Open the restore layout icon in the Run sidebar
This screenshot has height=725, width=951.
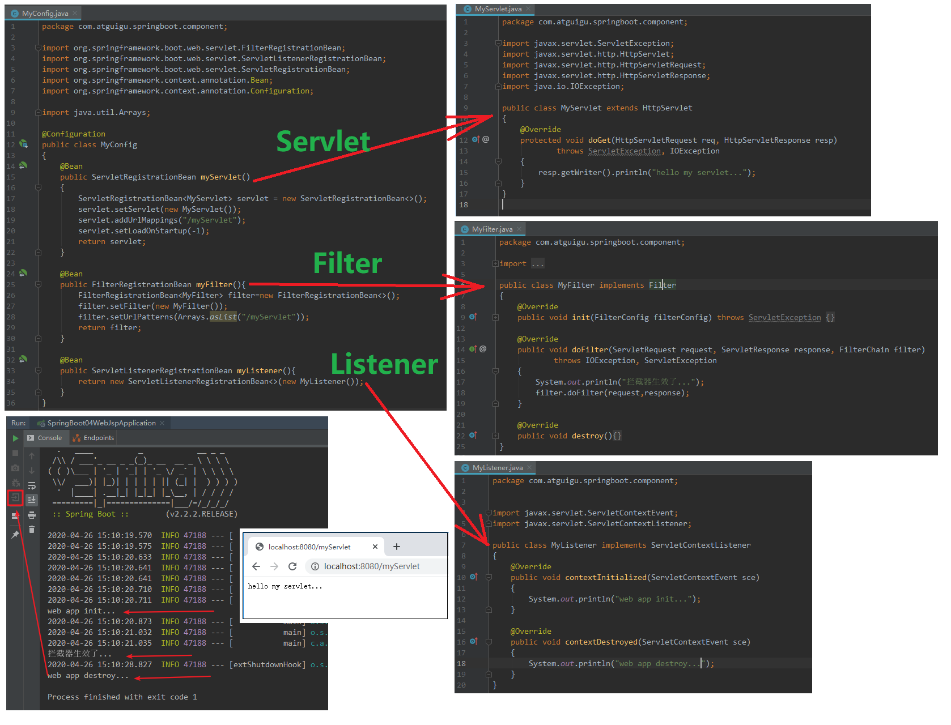point(15,515)
